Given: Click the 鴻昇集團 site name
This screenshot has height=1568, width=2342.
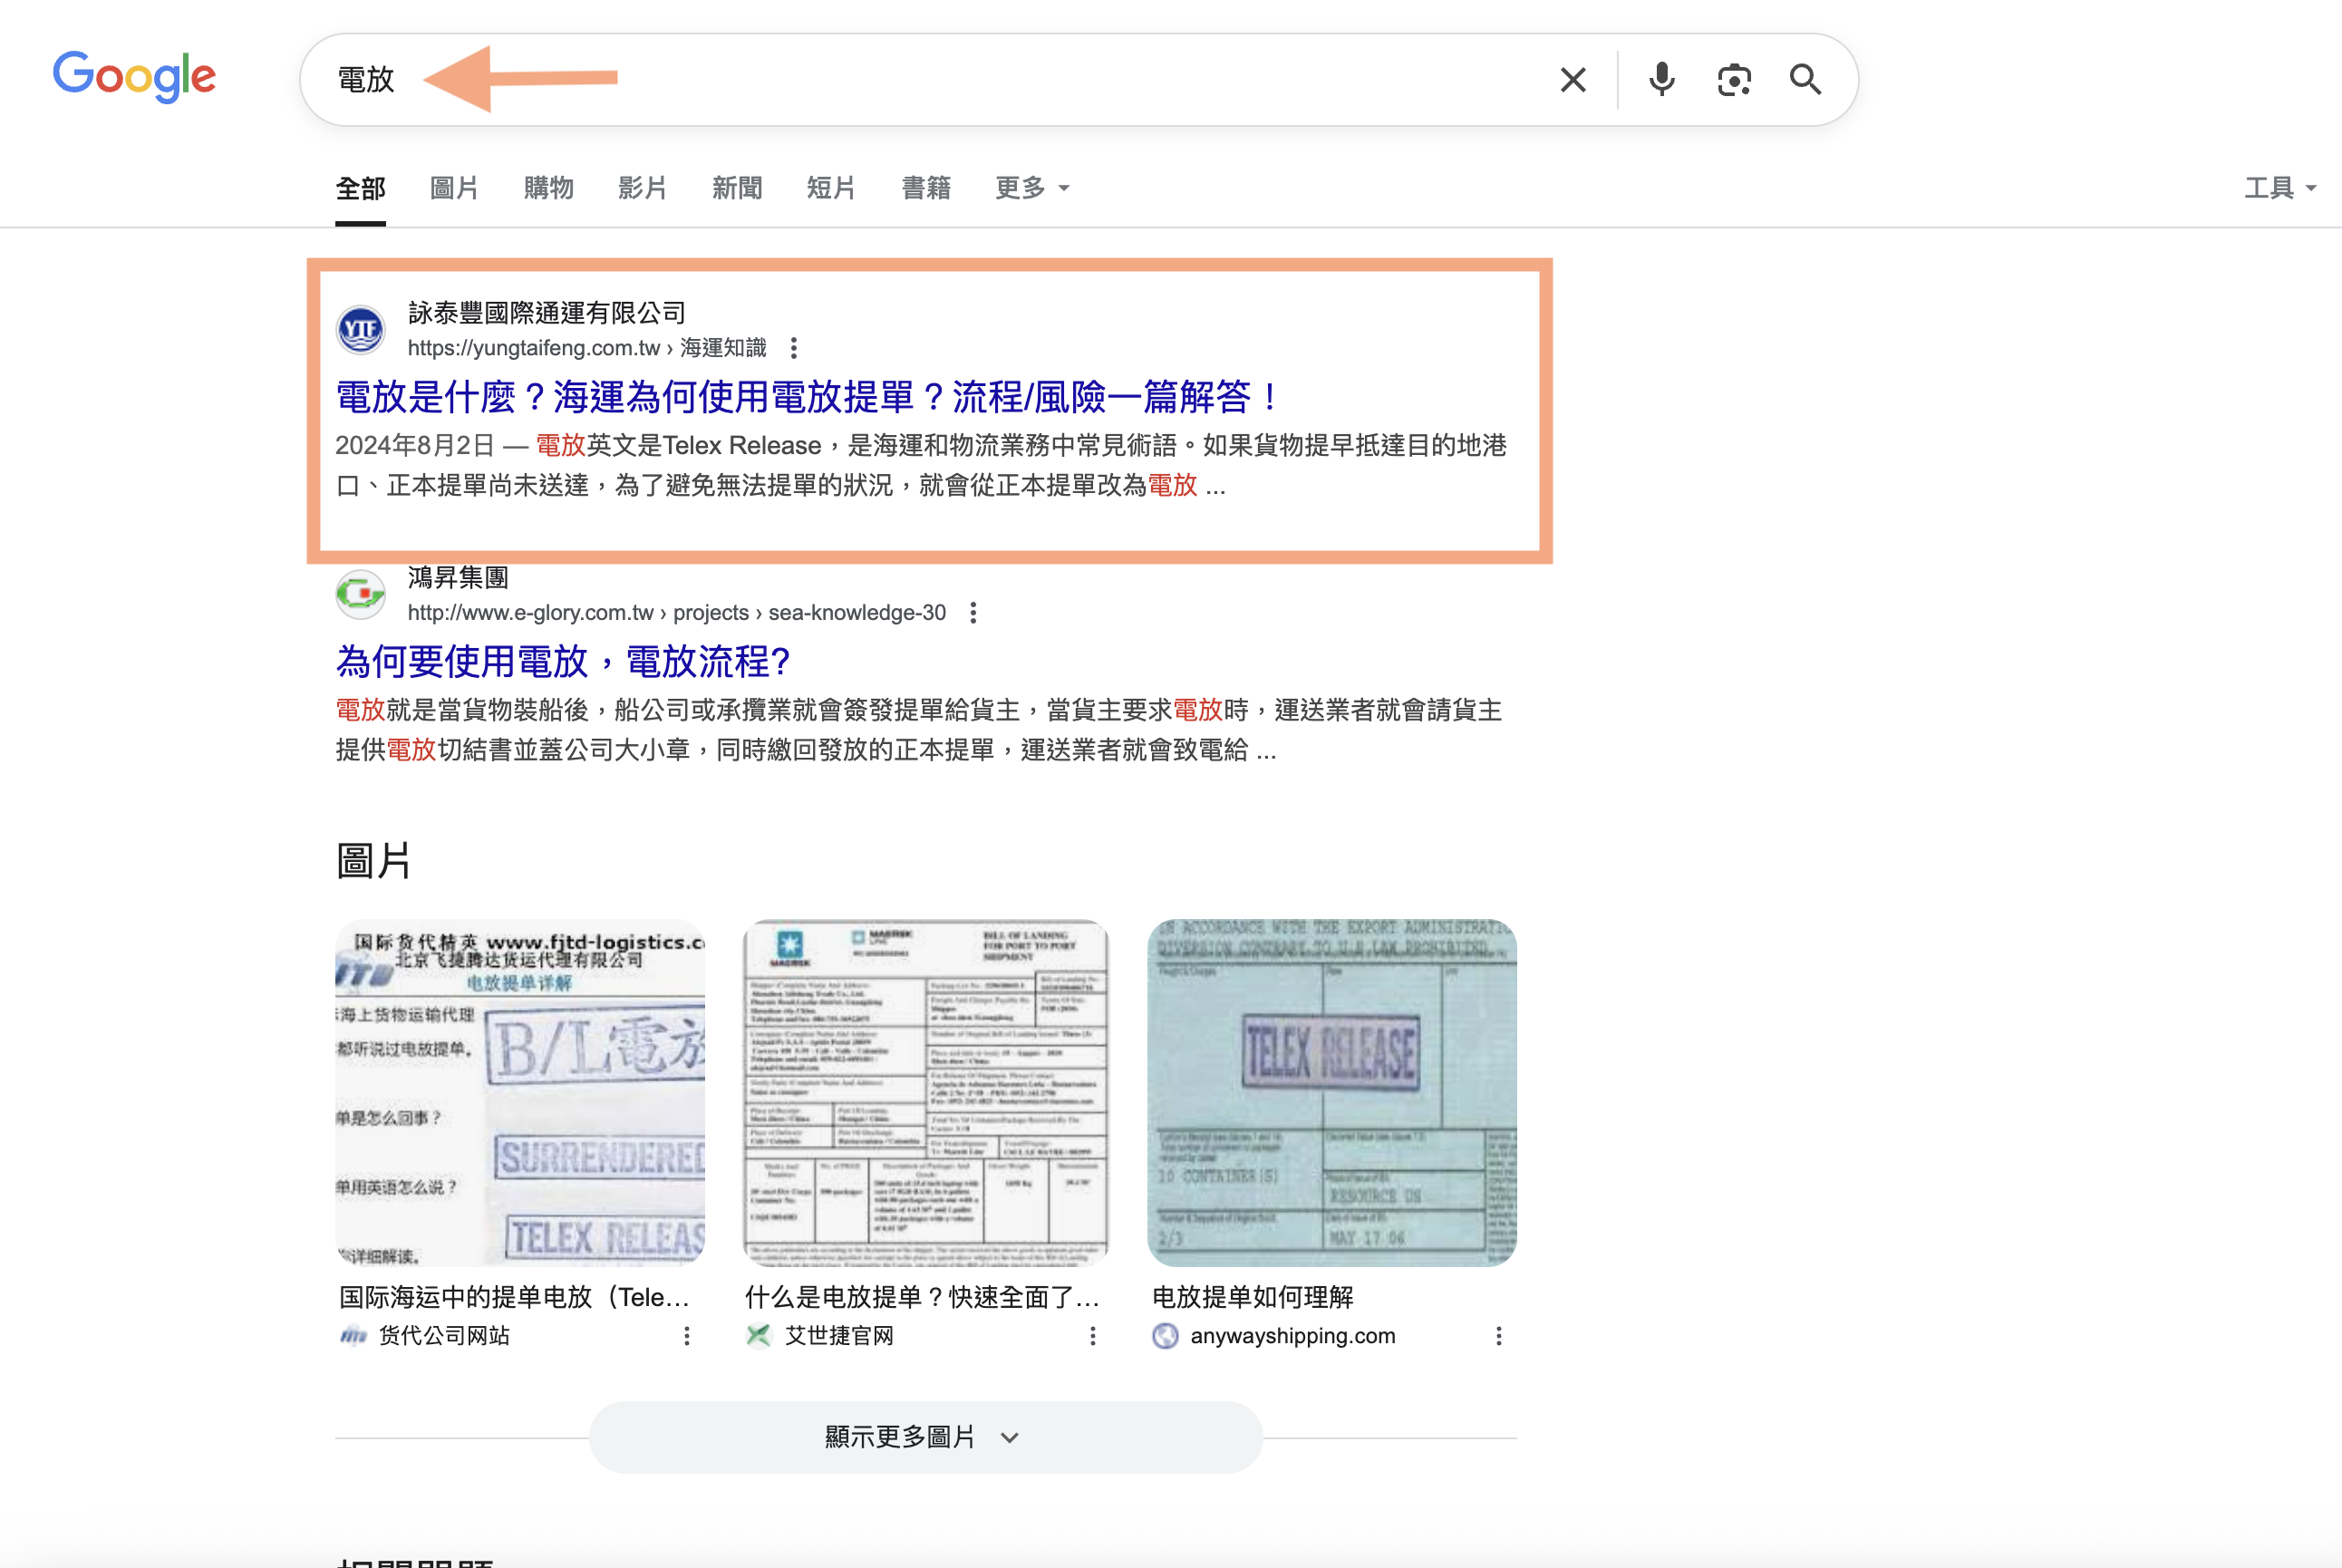Looking at the screenshot, I should coord(458,578).
